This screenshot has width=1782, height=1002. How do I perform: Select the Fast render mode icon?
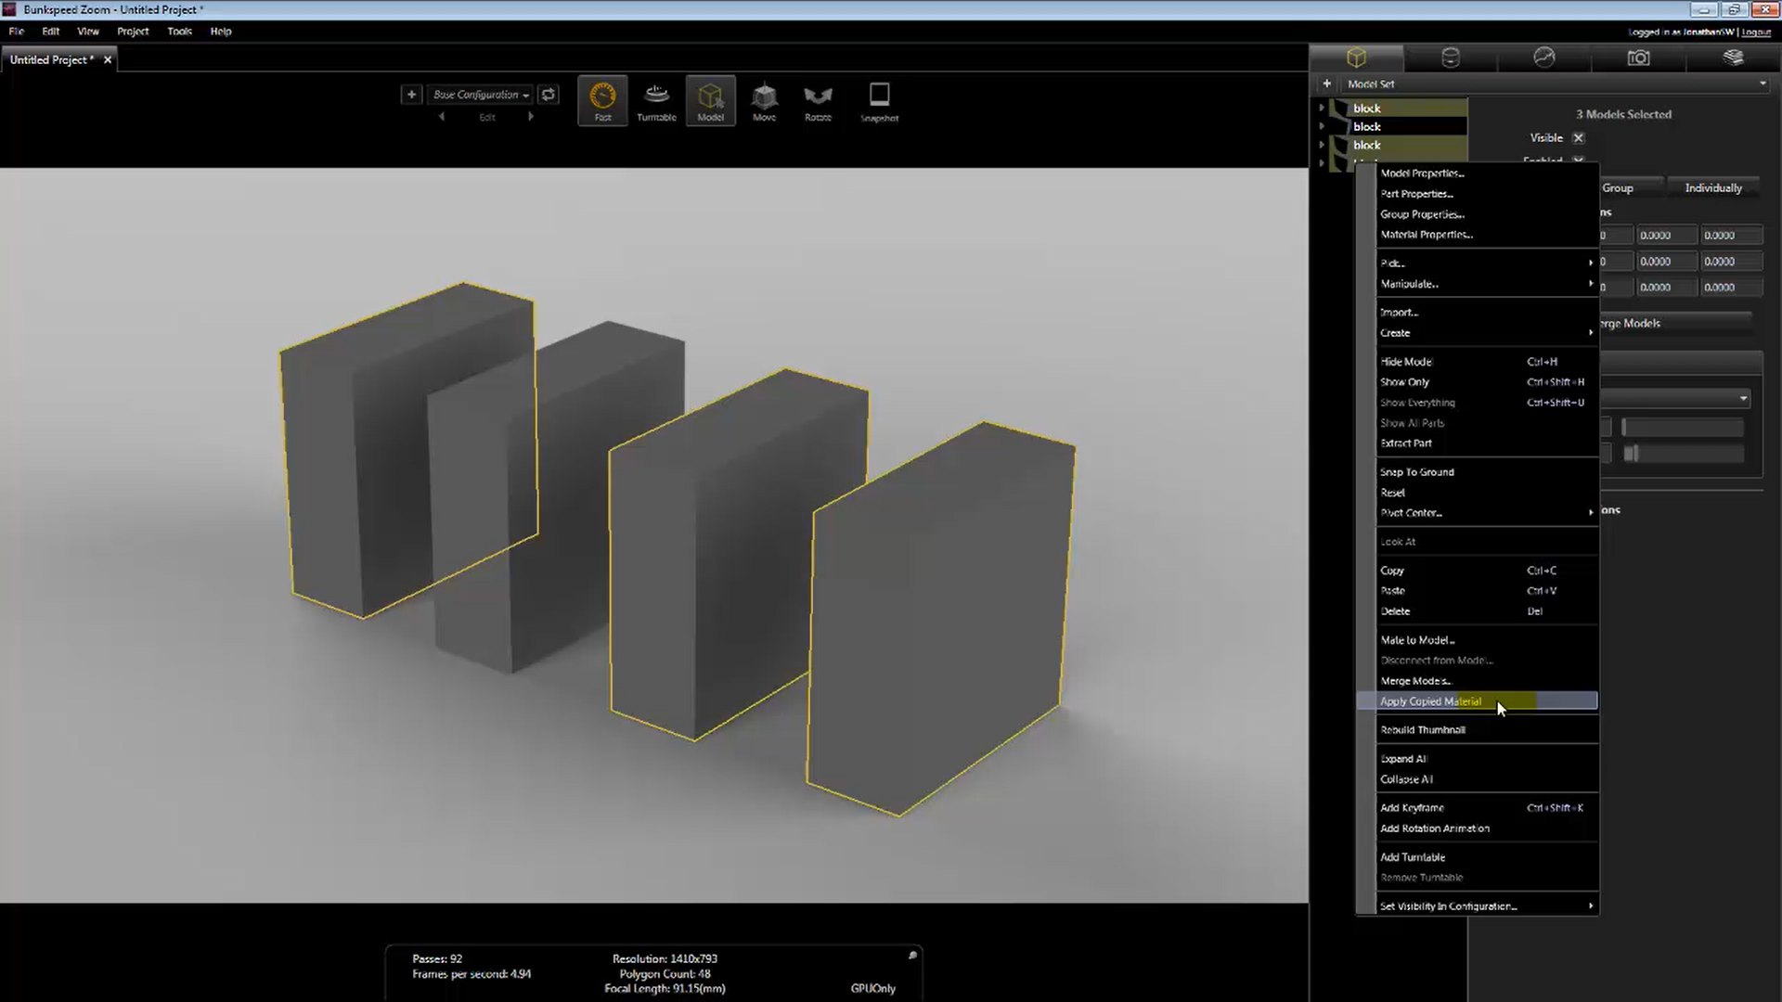(602, 101)
